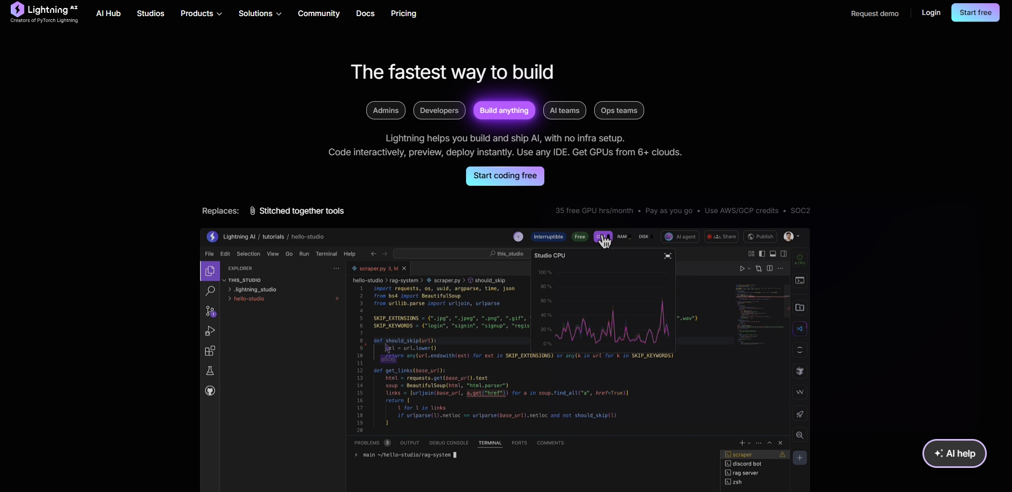Open the run button dropdown chevron
This screenshot has height=492, width=1012.
tap(749, 269)
